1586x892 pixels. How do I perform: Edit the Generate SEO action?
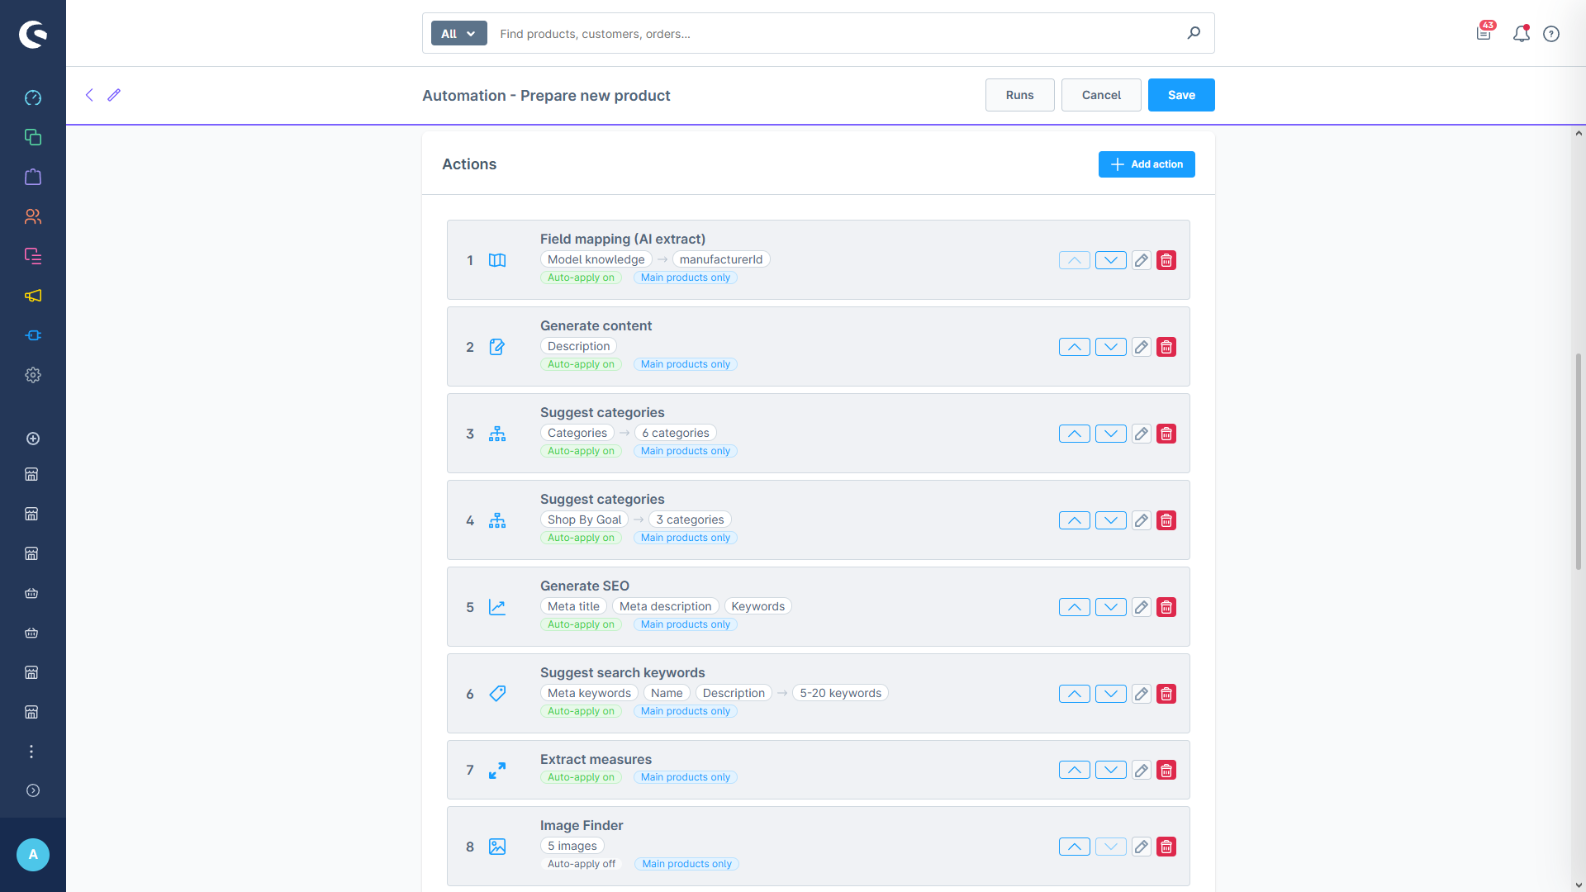point(1141,607)
